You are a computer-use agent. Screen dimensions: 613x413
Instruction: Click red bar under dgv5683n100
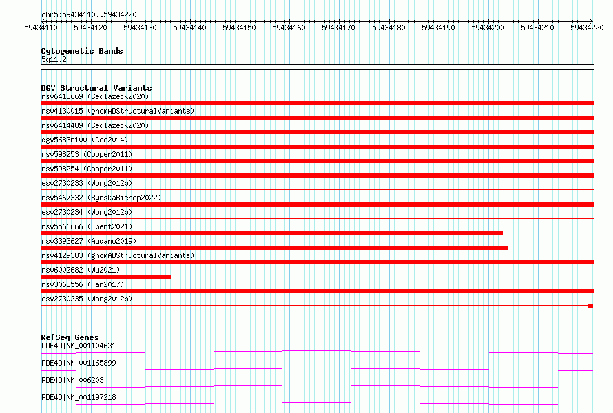pos(317,147)
